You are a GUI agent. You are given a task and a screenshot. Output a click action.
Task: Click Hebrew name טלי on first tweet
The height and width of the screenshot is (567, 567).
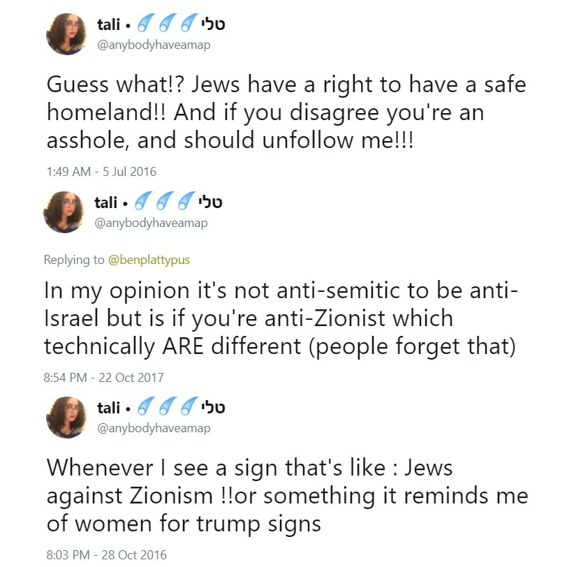click(x=213, y=24)
